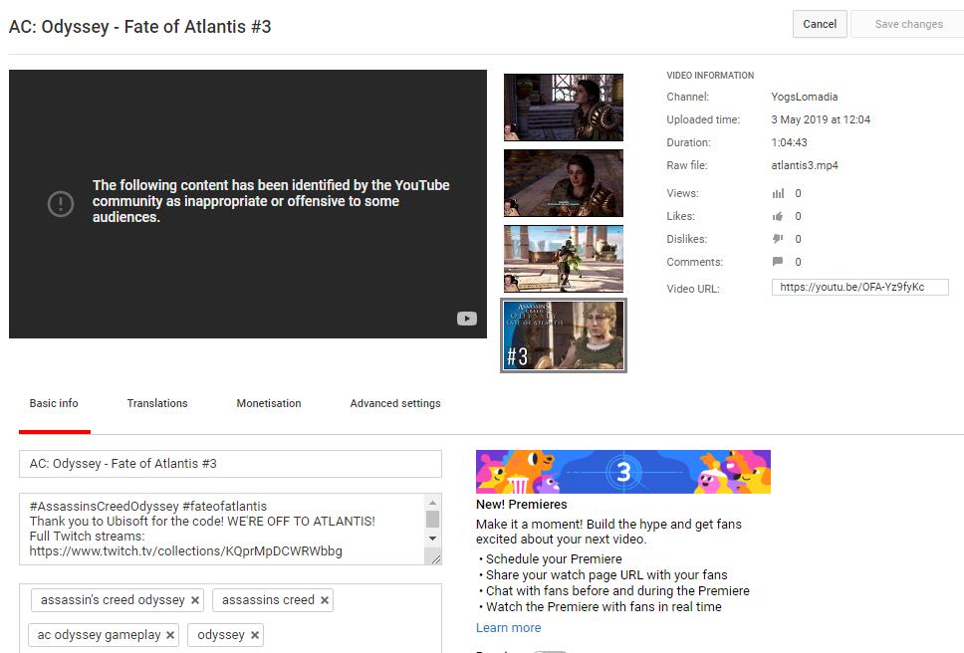The image size is (964, 653).
Task: Click Save changes button
Action: tap(908, 24)
